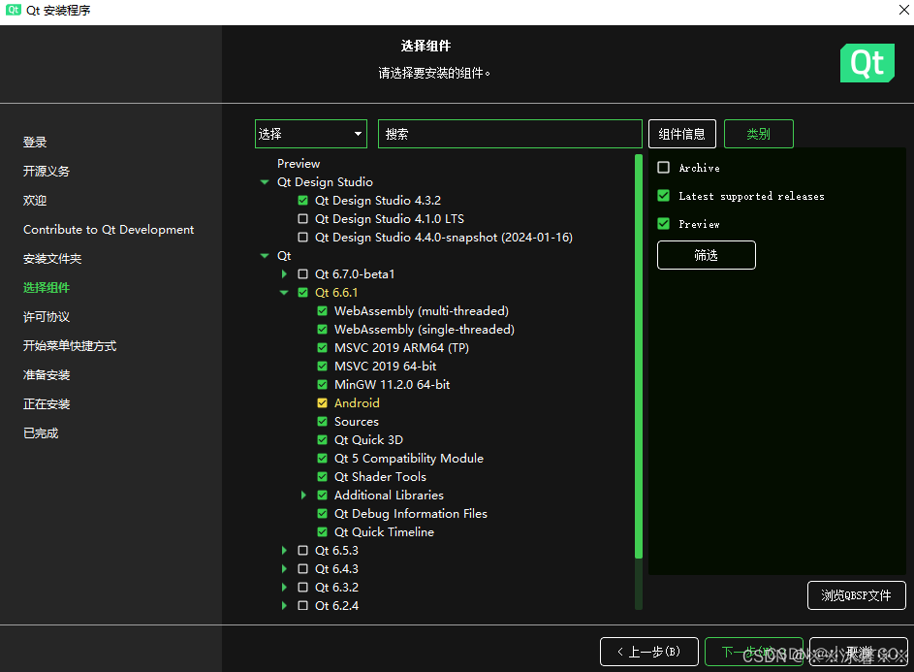The width and height of the screenshot is (914, 672).
Task: Go to the 安装文件夹 step
Action: [52, 259]
